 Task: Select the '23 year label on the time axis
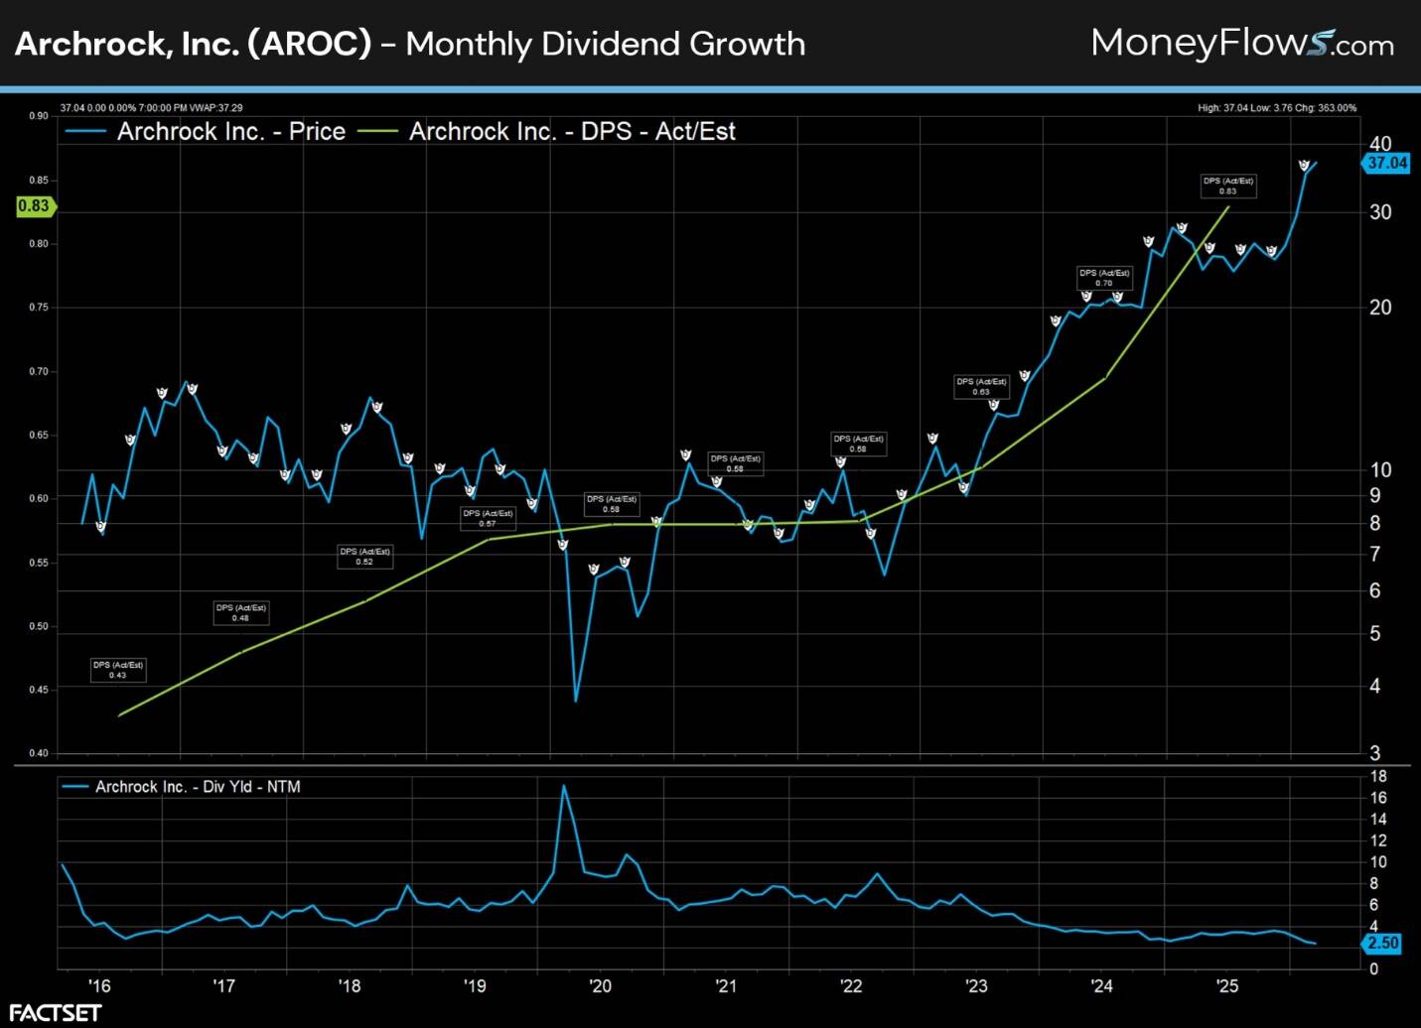click(976, 985)
